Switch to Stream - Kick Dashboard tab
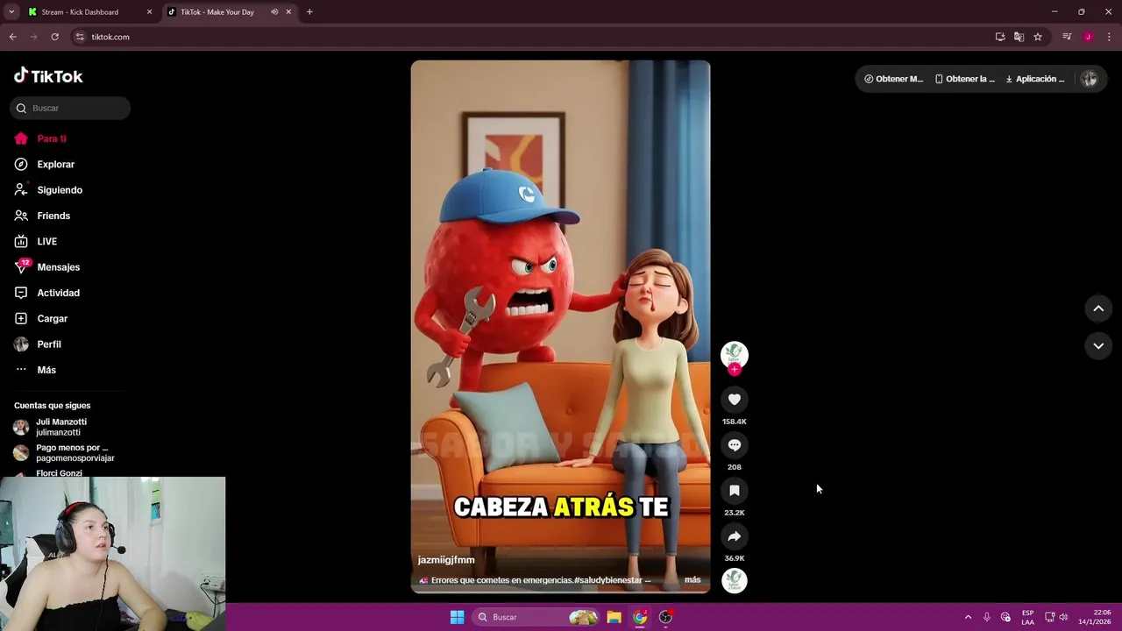Viewport: 1122px width, 631px height. click(x=79, y=12)
